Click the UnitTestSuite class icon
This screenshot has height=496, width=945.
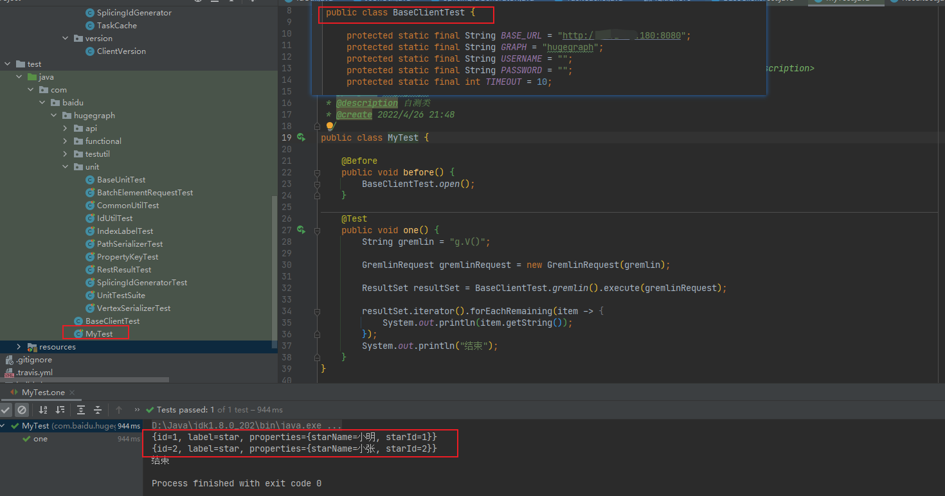(91, 295)
